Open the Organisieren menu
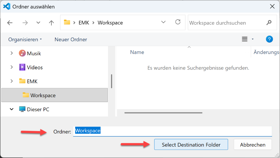The width and height of the screenshot is (280, 158). (25, 40)
